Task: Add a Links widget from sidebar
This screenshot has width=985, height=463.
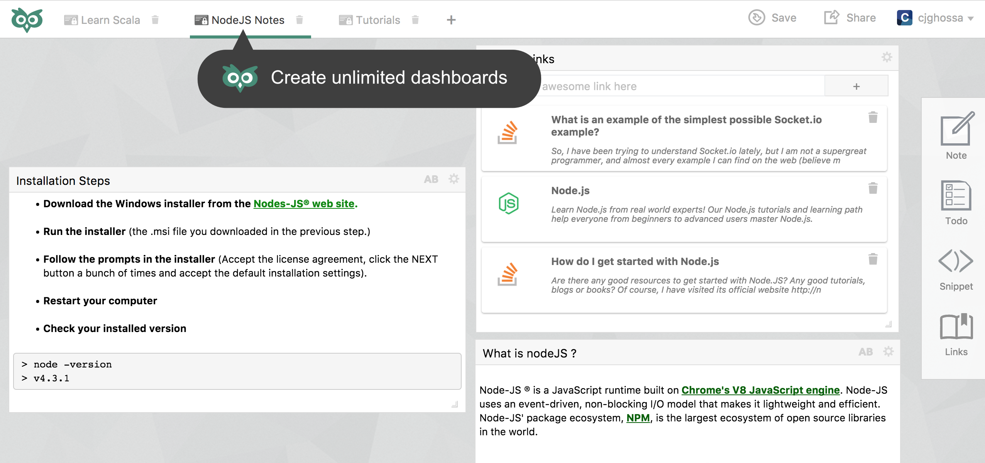Action: [x=956, y=334]
